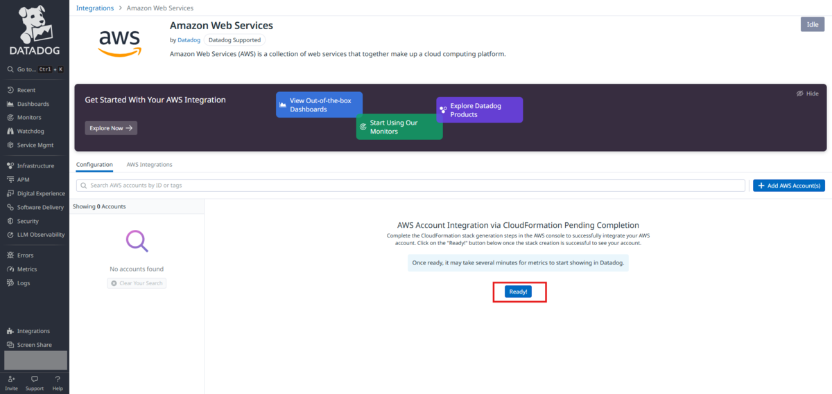Click the Recent clock icon
The image size is (832, 394).
point(10,90)
